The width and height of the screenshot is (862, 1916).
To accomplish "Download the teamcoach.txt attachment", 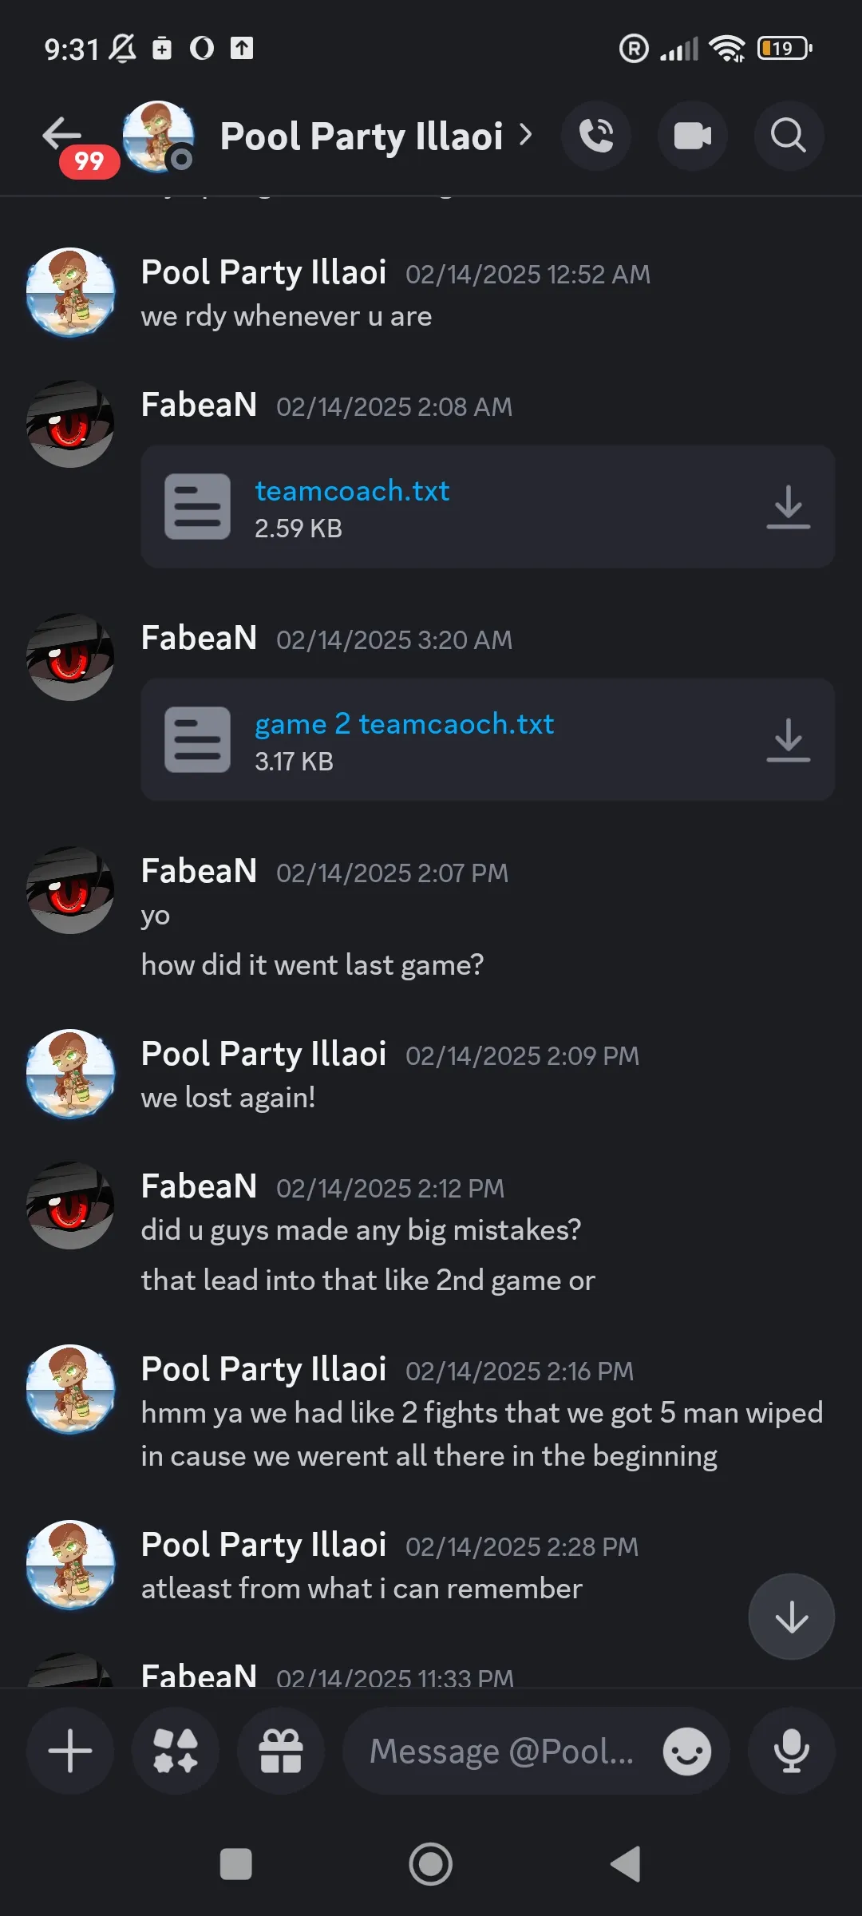I will [788, 506].
